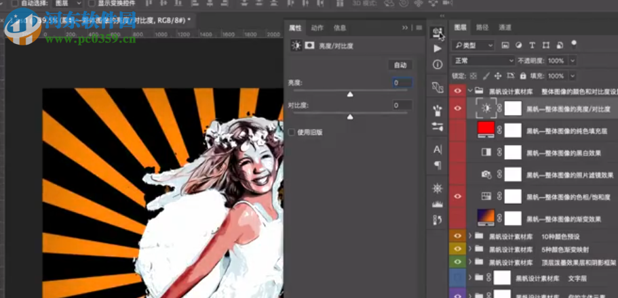Click the brightness slider handle
The width and height of the screenshot is (618, 298).
click(350, 94)
